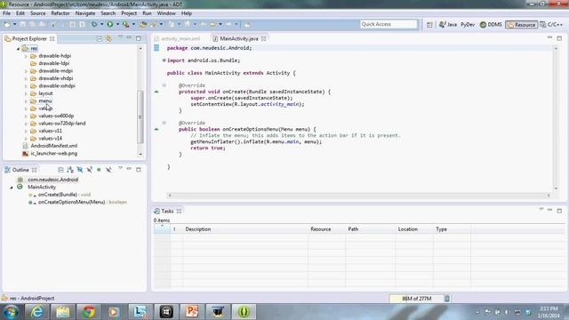Click the ADT braces icon in the taskbar

pos(244,312)
